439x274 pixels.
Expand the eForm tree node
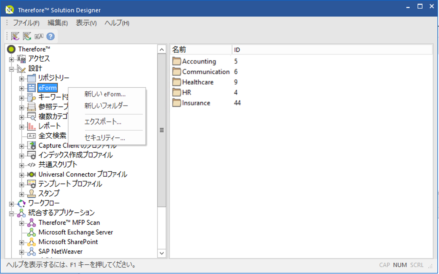(x=22, y=88)
